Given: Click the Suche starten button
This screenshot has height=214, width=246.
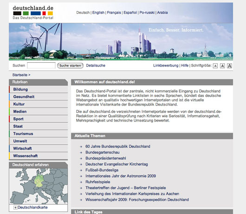Looking at the screenshot, I should [70, 66].
